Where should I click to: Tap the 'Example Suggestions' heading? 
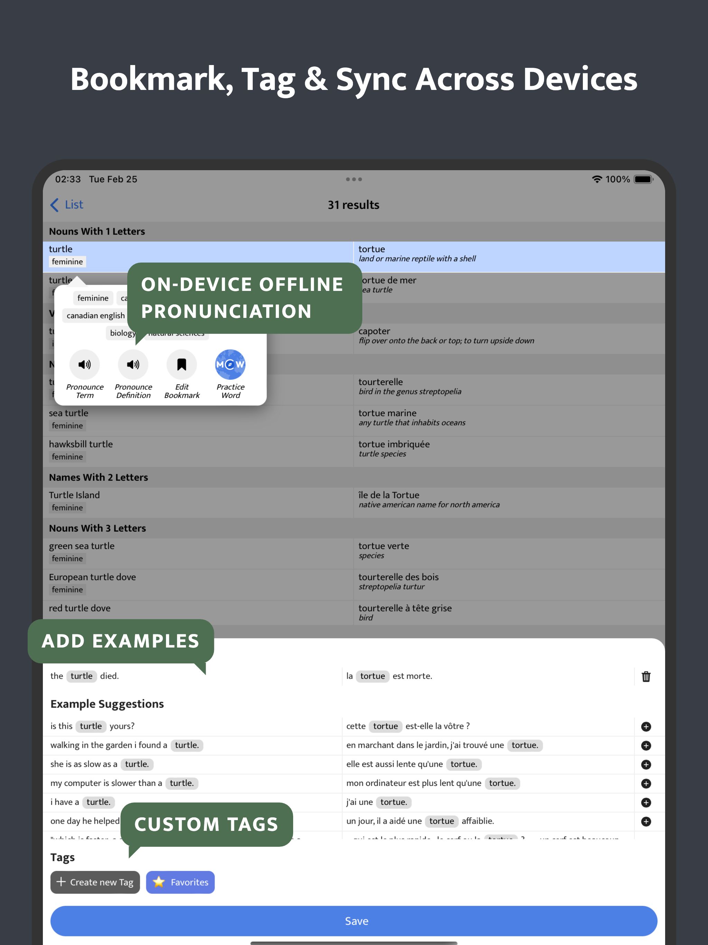pyautogui.click(x=107, y=704)
